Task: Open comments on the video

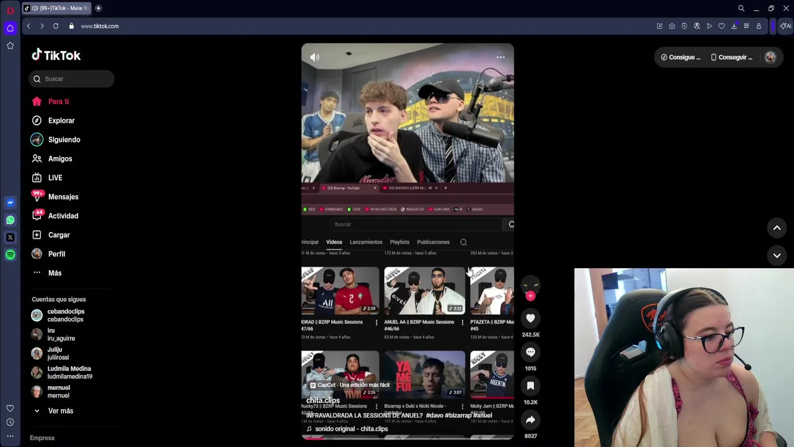Action: [x=530, y=352]
